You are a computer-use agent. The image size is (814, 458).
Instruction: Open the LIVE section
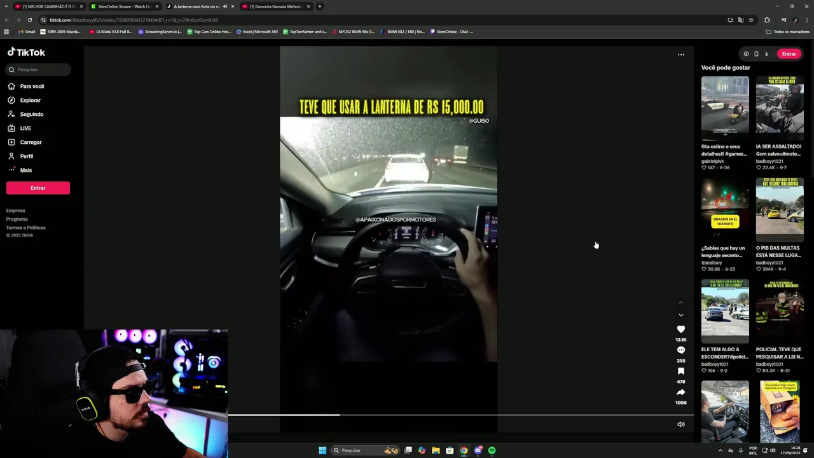20,128
